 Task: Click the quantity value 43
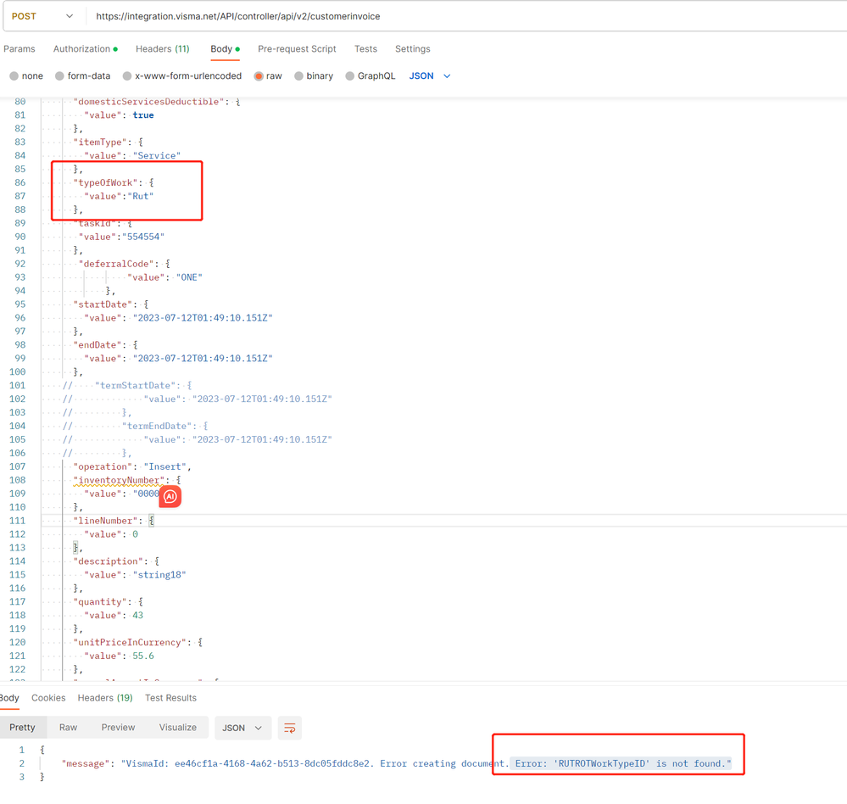point(137,615)
